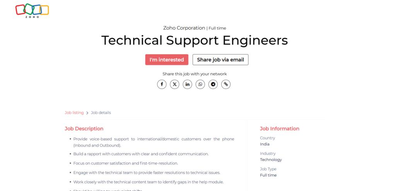Image resolution: width=396 pixels, height=191 pixels.
Task: Click the Zoho Corporation company name
Action: click(x=184, y=28)
